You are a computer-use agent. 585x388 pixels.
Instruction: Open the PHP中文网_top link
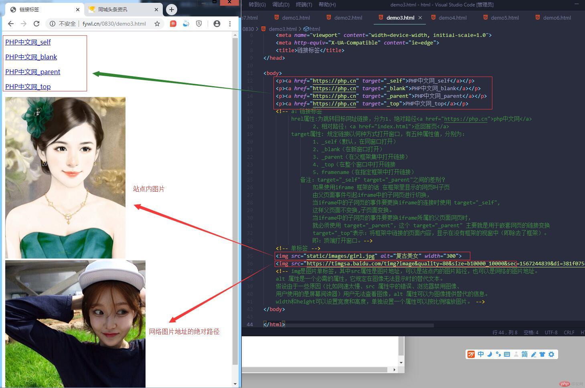28,87
